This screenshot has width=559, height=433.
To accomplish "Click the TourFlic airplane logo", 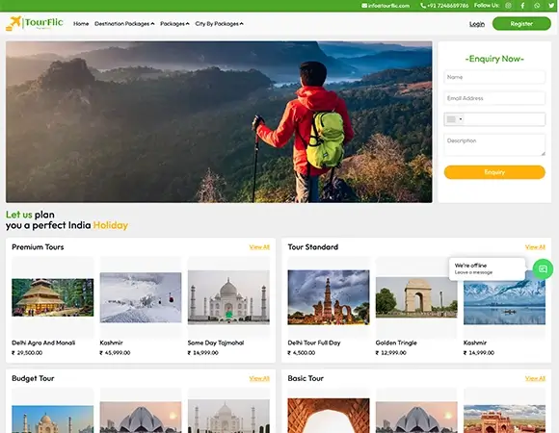I will pos(35,23).
